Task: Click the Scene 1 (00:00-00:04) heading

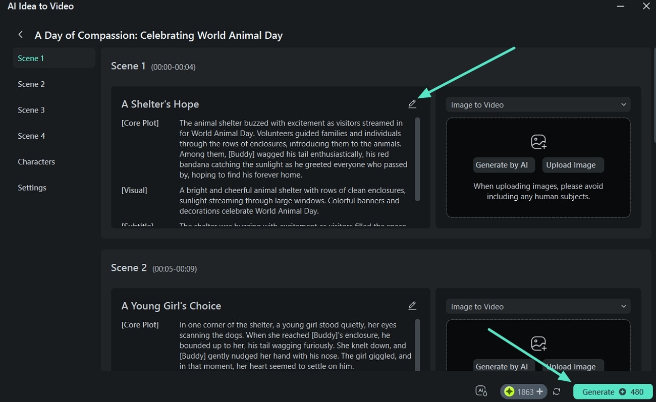Action: (x=153, y=66)
